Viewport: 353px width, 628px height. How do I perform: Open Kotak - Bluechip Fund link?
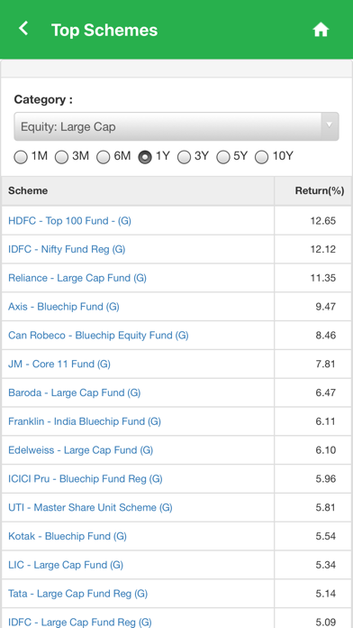coord(68,536)
